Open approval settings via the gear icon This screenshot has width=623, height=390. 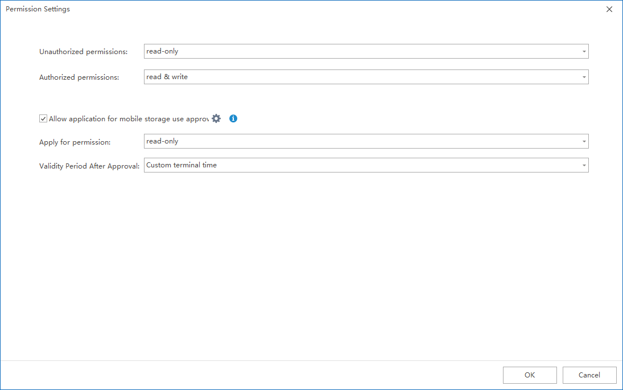[x=216, y=118]
